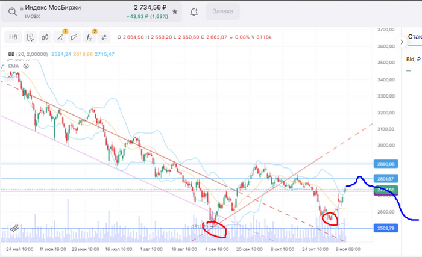The width and height of the screenshot is (422, 257).
Task: Open the instrument search magnifier
Action: (13, 11)
